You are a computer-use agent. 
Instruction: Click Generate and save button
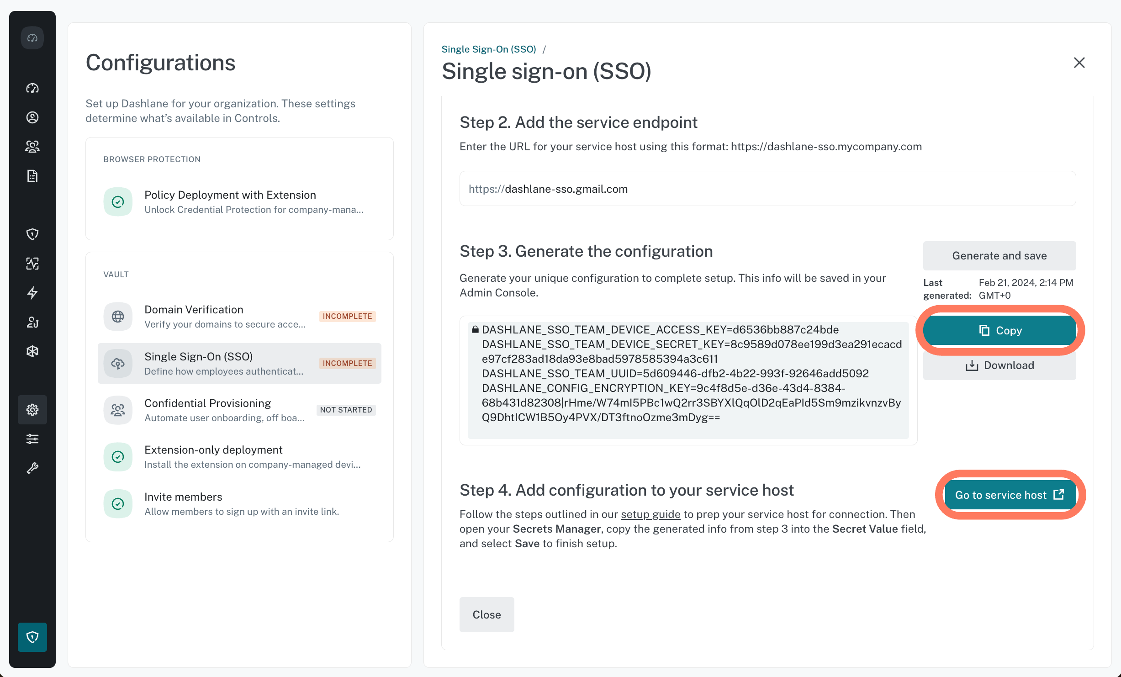click(x=999, y=256)
